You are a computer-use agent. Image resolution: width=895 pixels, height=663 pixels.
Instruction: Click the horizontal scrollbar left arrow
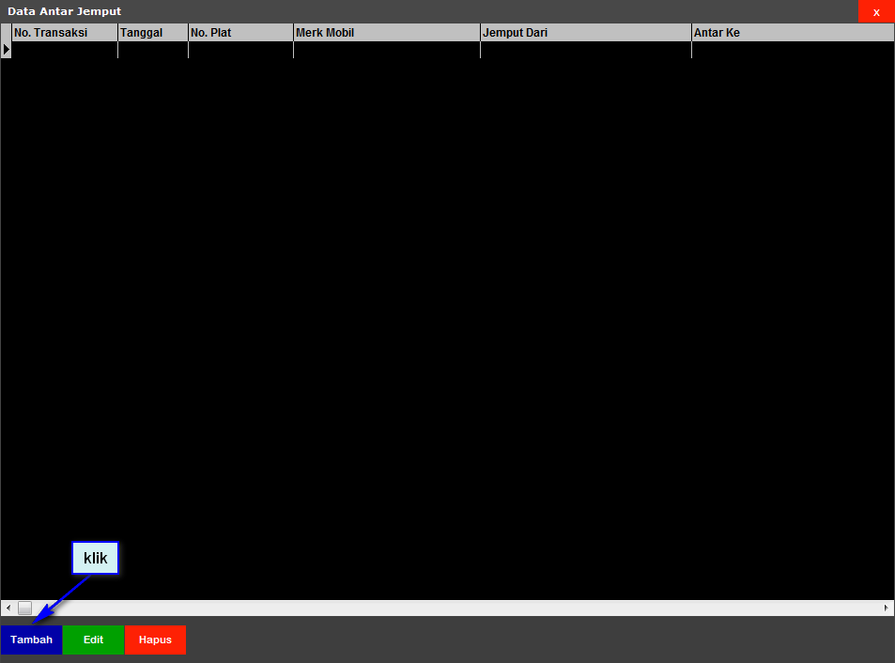[8, 609]
